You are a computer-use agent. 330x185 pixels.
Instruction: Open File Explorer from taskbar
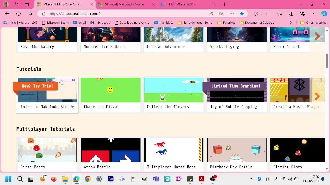(65, 179)
